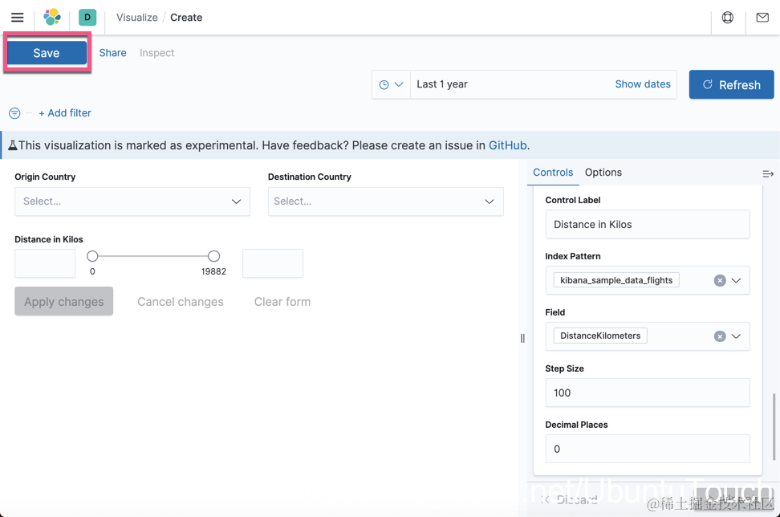The image size is (780, 517).
Task: Clear the DistanceKilometers field selection
Action: tap(720, 336)
